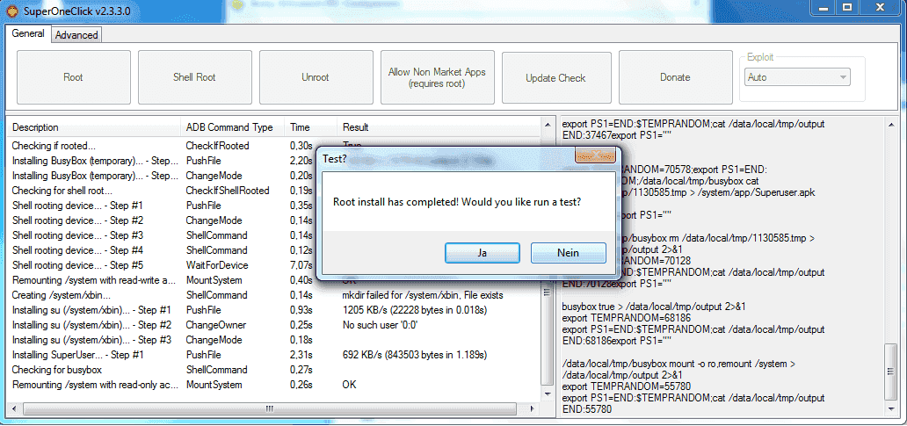Click 'mkdir failed for /system/xbin' result
907x426 pixels.
[423, 295]
